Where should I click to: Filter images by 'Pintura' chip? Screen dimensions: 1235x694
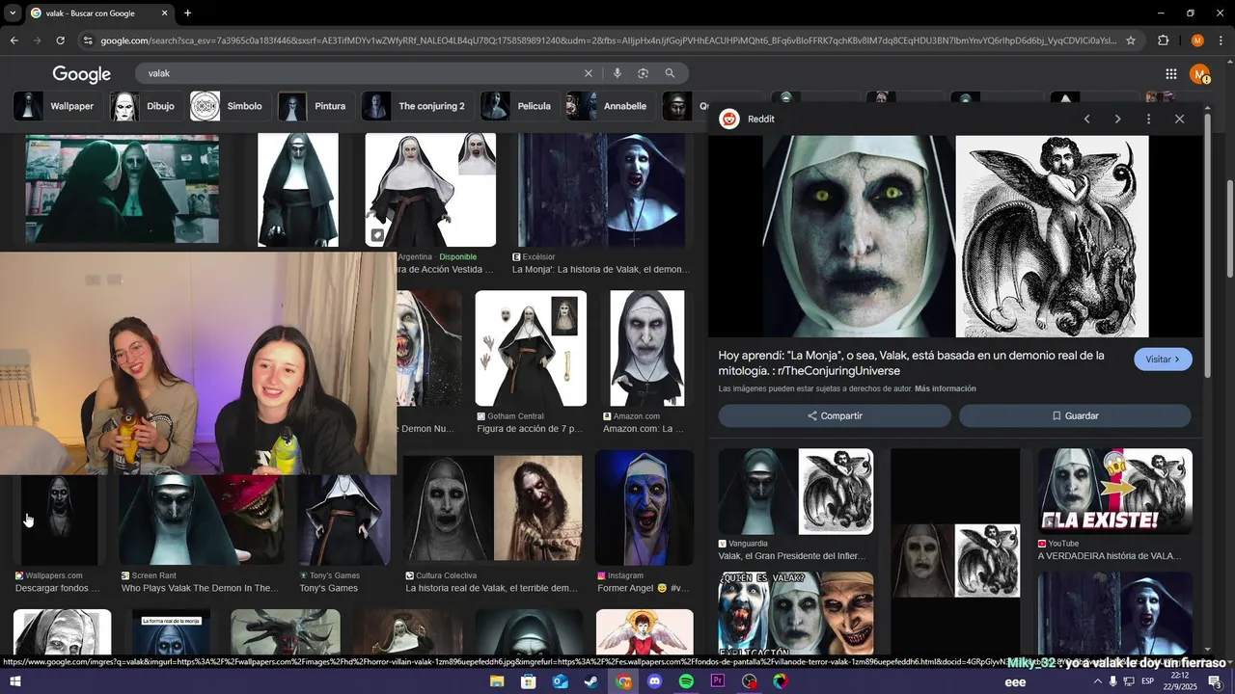pos(316,106)
